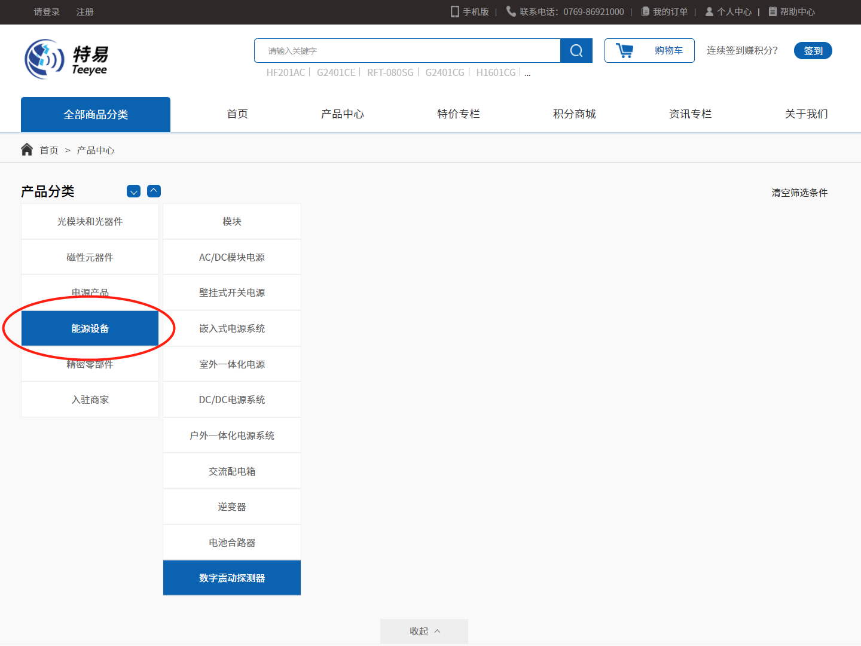
Task: Go to Personal Center (个人中心)
Action: 728,12
